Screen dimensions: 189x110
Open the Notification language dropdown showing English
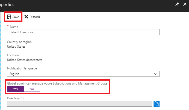(x=83, y=74)
